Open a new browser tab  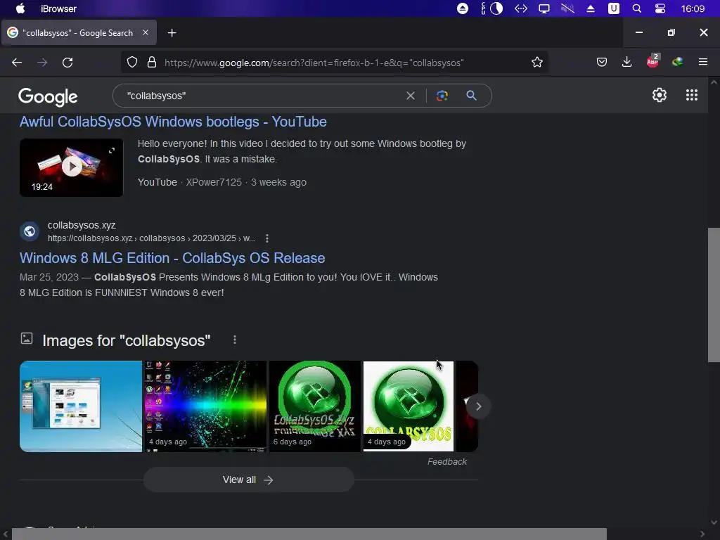172,32
